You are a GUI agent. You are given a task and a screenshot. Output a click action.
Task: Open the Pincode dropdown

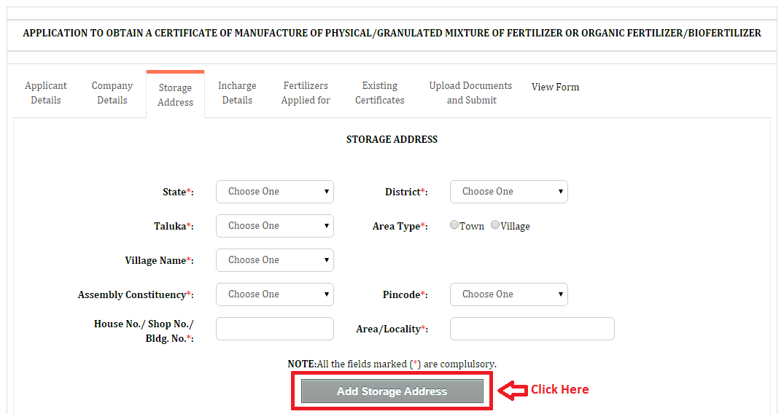(508, 294)
